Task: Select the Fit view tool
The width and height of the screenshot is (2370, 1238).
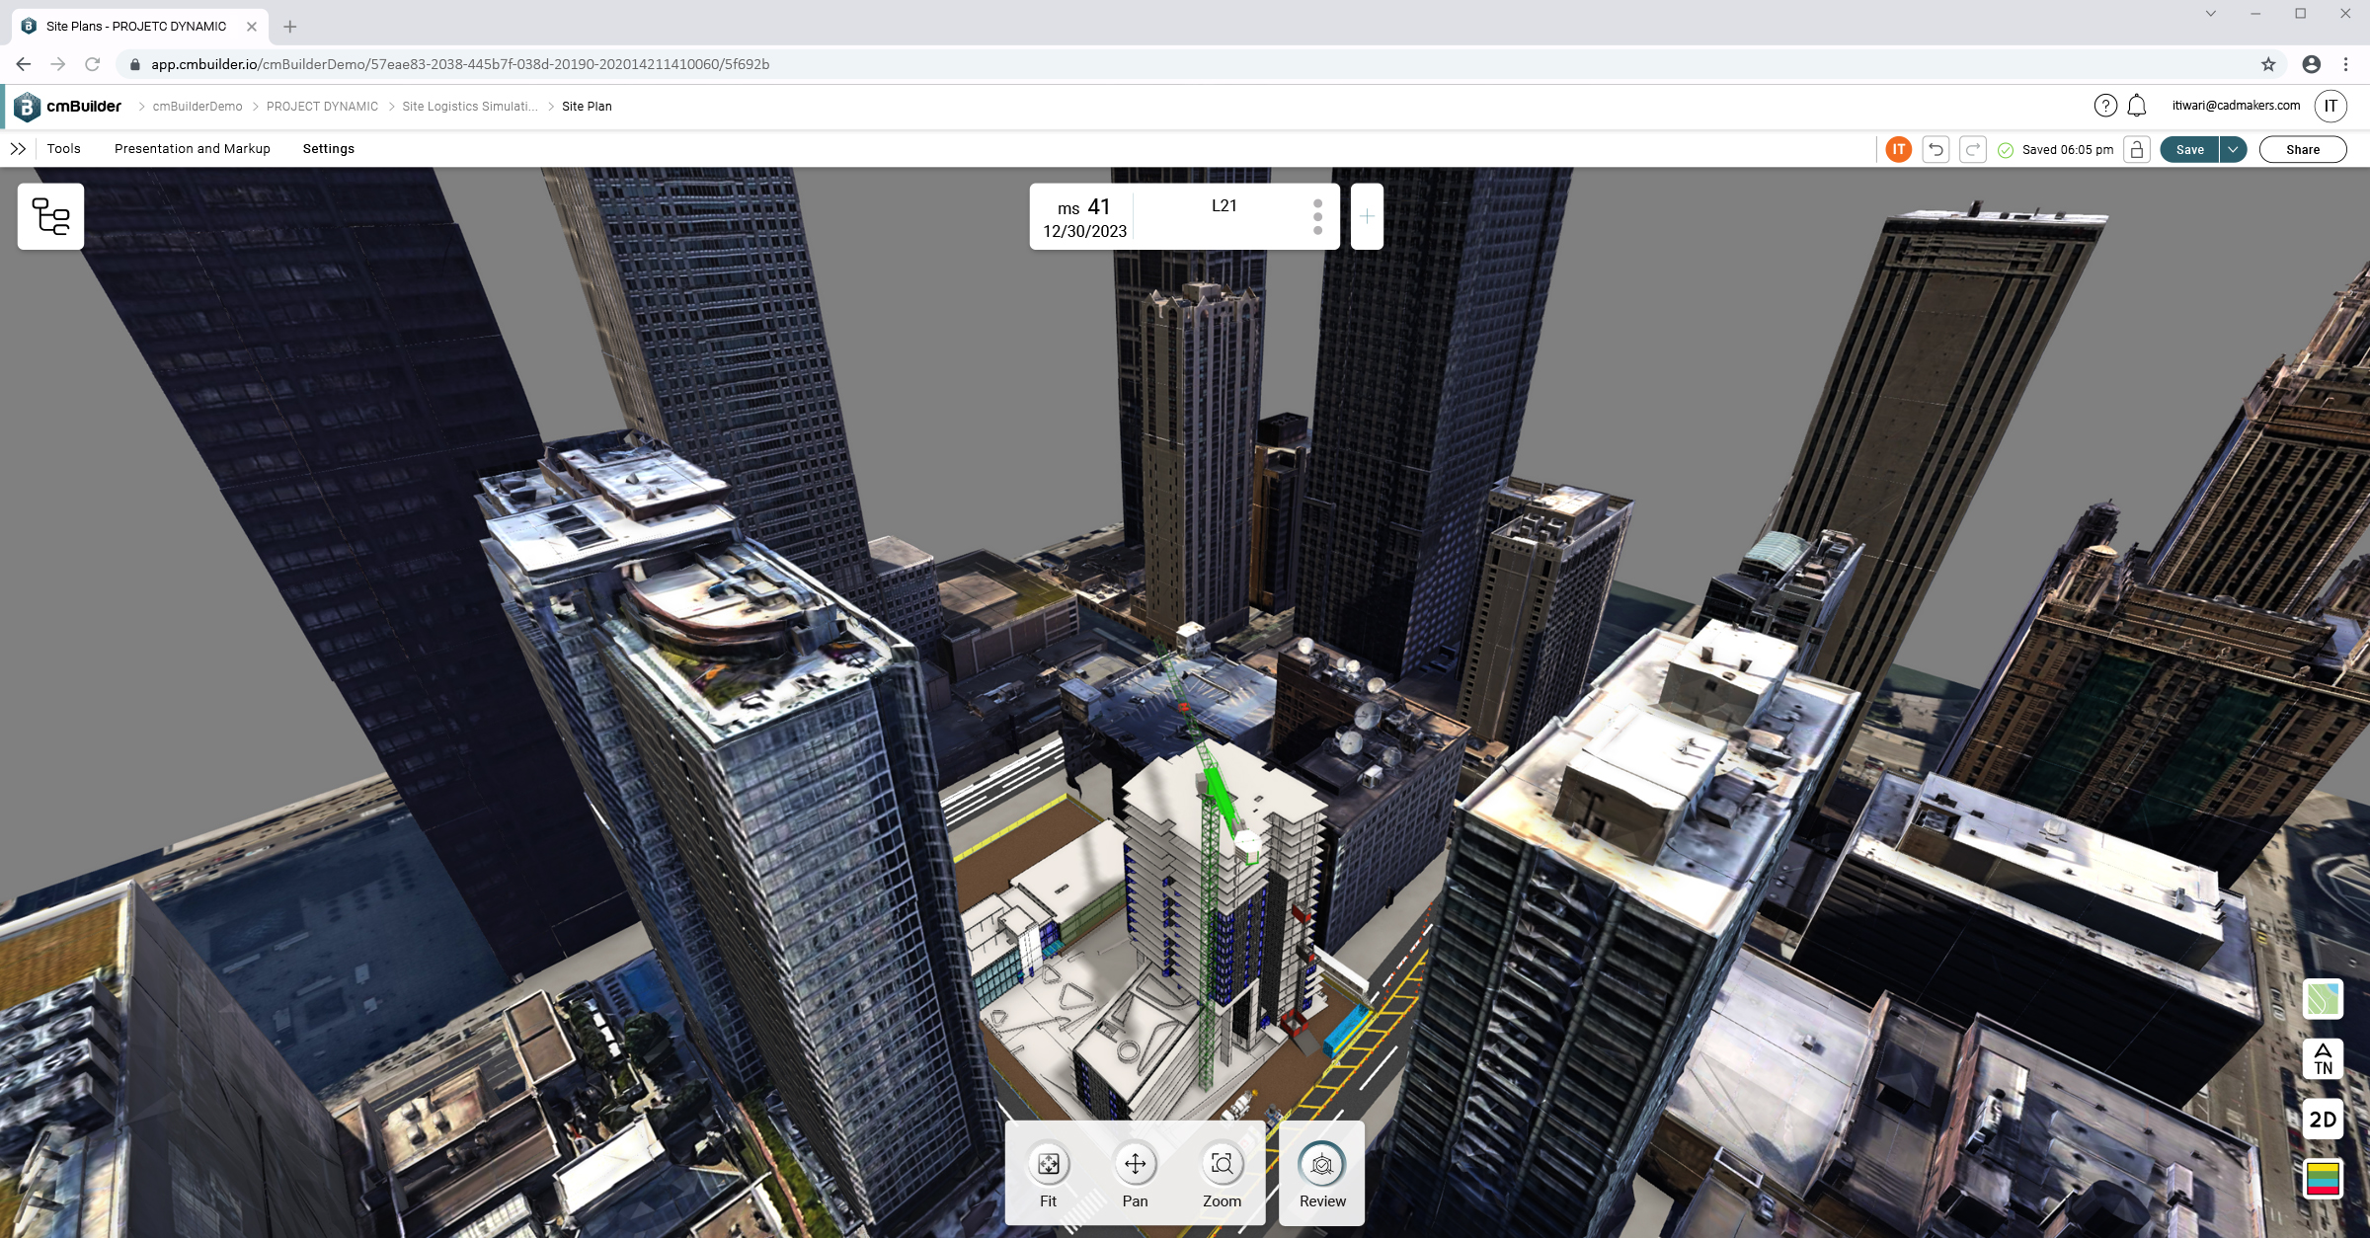Action: (1048, 1165)
